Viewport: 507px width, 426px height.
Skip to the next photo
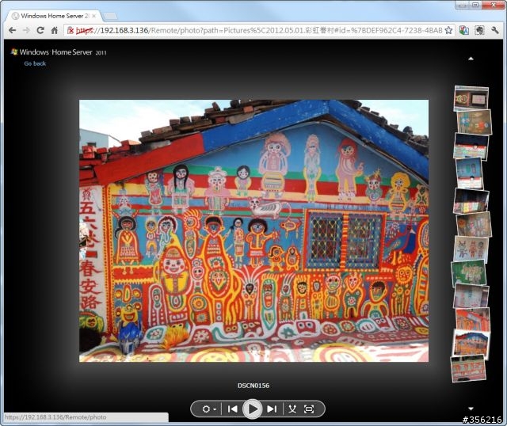click(272, 409)
